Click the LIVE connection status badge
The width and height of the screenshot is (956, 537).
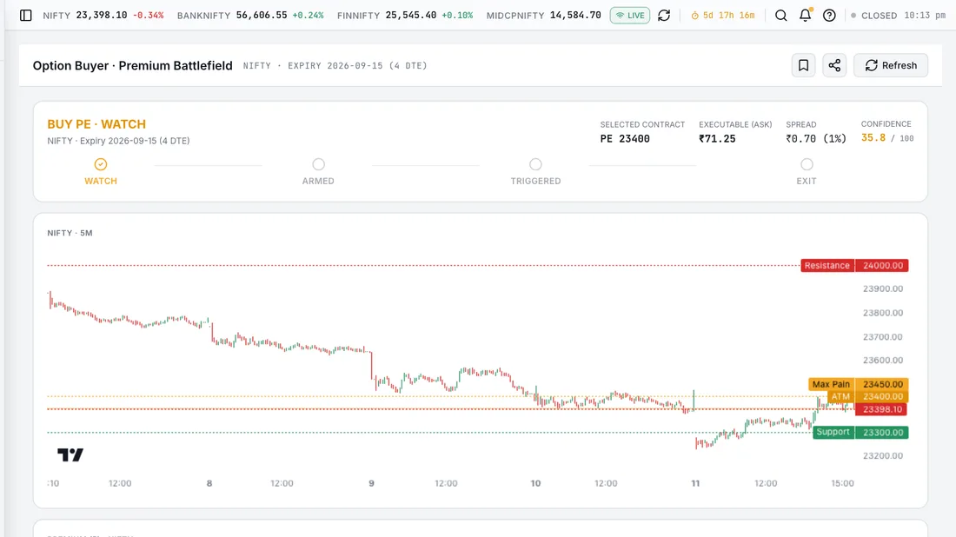(x=630, y=16)
